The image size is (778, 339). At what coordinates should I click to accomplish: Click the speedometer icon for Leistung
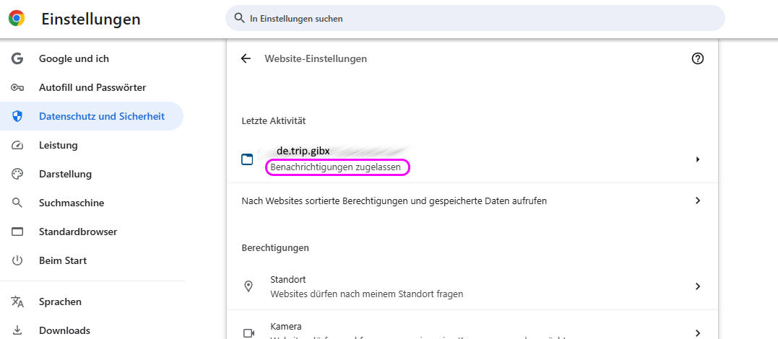click(x=18, y=145)
